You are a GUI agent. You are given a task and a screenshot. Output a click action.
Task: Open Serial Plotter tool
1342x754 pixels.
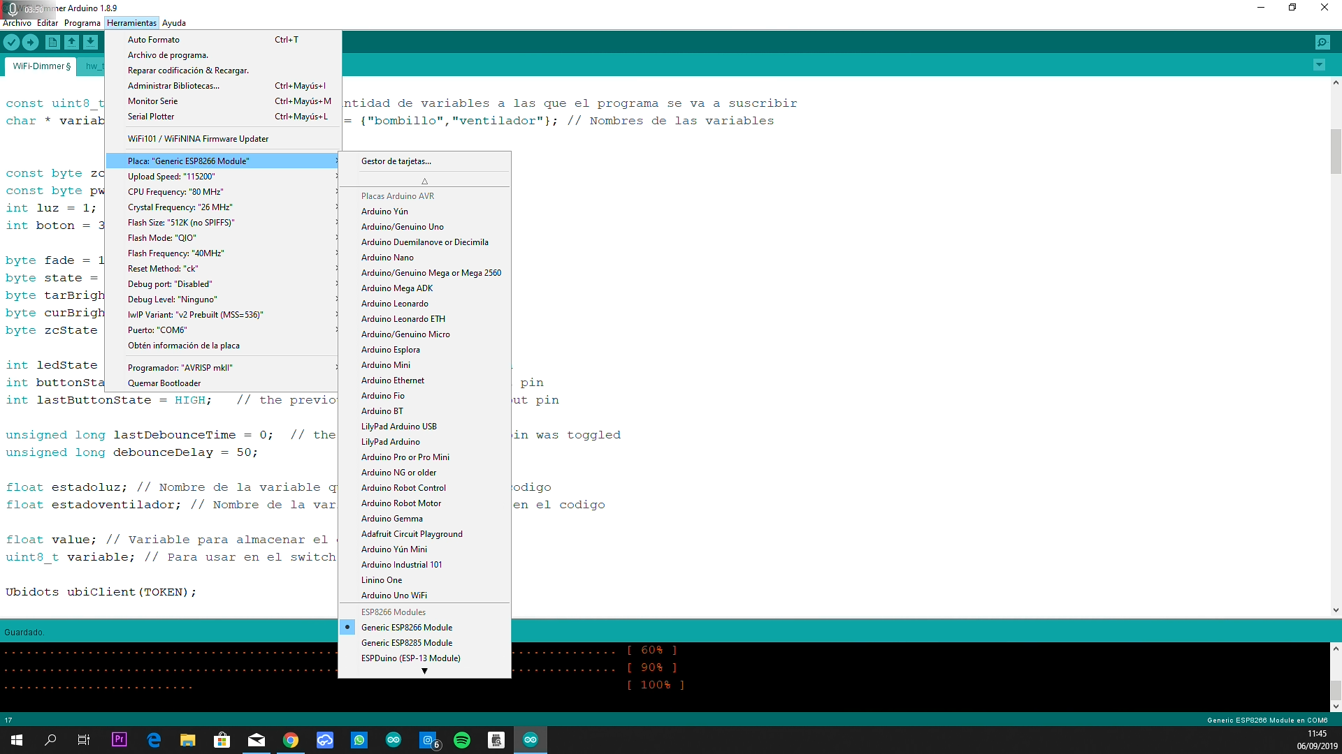coord(150,115)
